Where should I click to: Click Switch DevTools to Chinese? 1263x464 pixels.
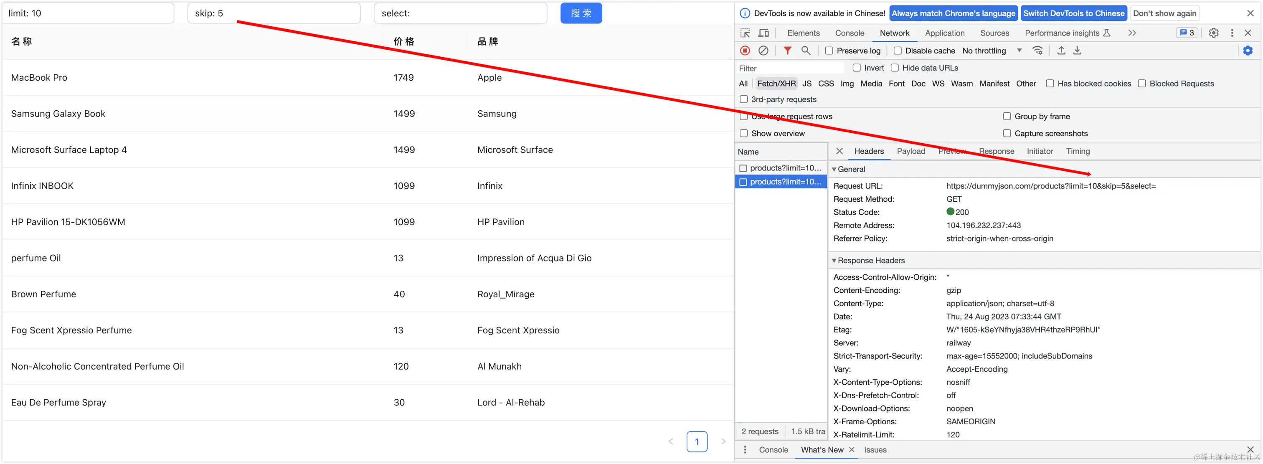(1074, 13)
